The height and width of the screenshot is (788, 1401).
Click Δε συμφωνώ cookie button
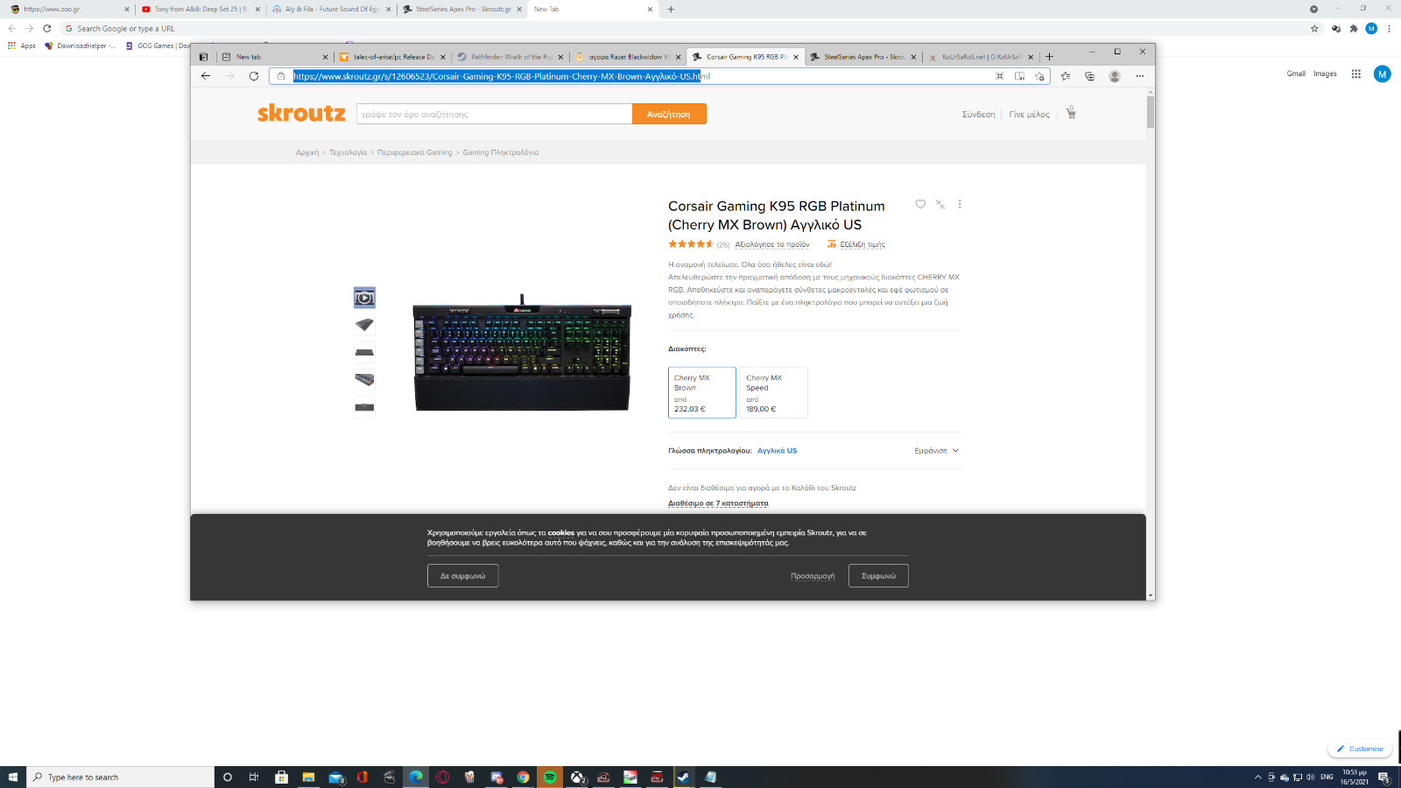click(x=463, y=576)
